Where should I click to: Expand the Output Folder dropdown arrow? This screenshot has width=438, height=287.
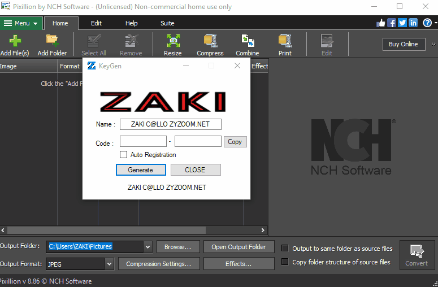[x=148, y=247]
